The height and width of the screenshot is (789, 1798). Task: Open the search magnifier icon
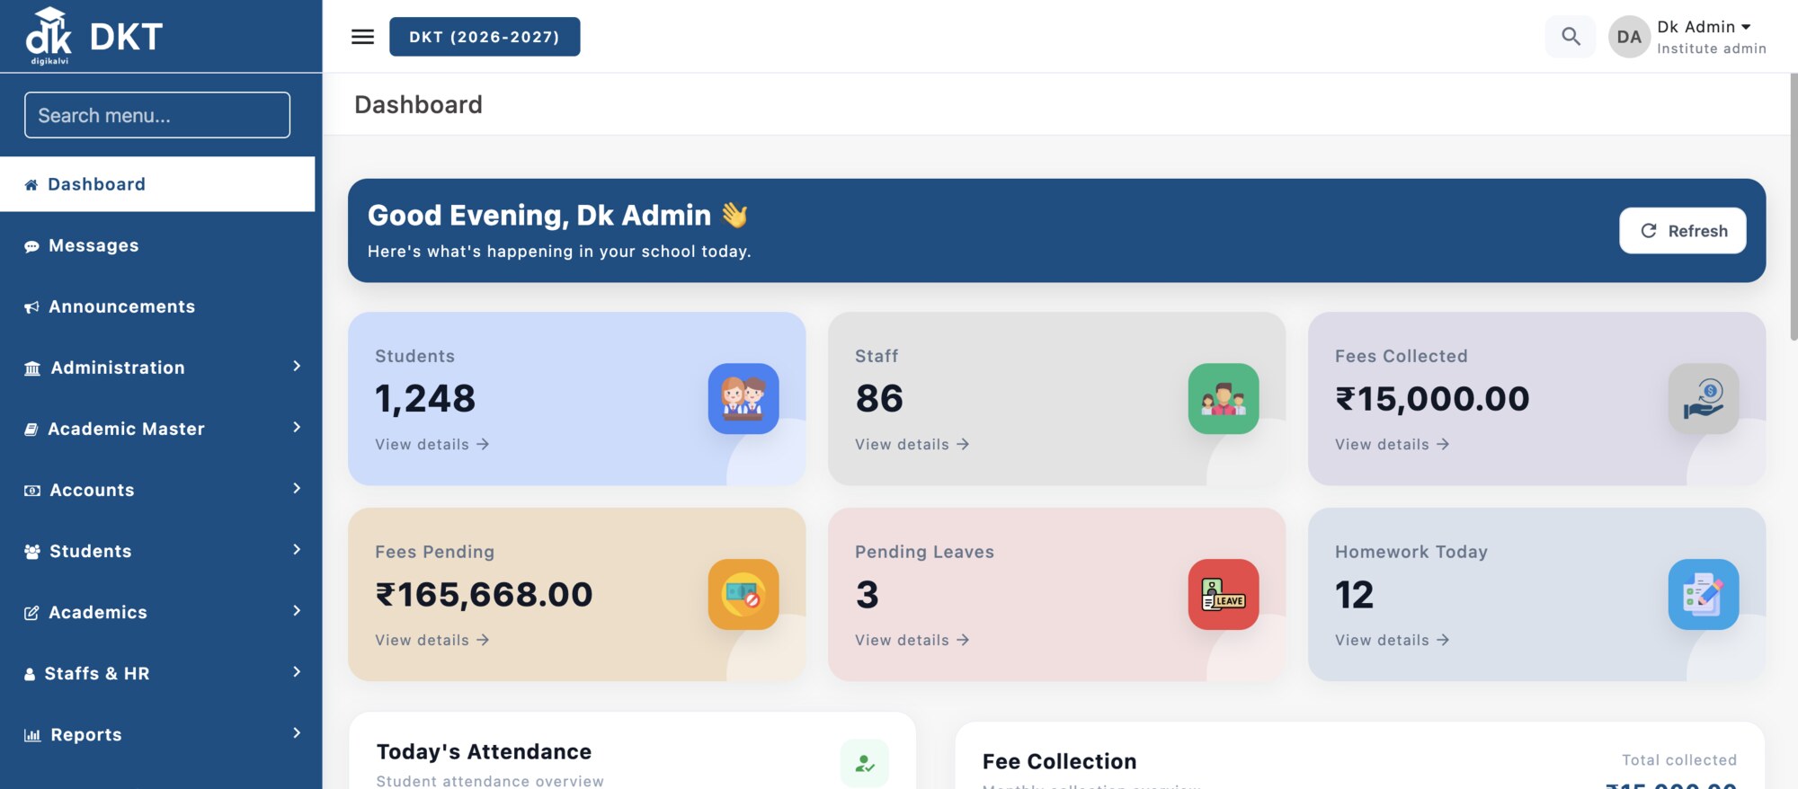1571,37
